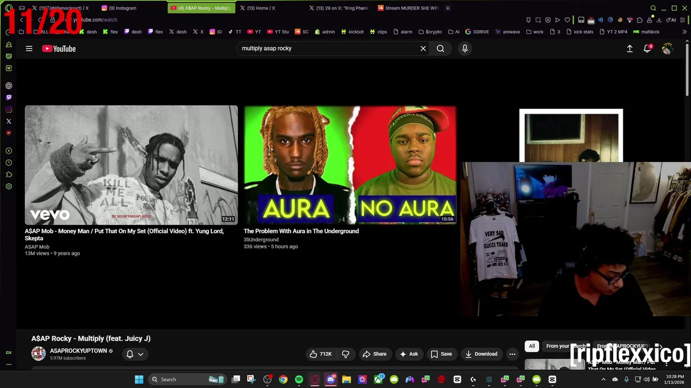Click the Ask button

coord(409,354)
